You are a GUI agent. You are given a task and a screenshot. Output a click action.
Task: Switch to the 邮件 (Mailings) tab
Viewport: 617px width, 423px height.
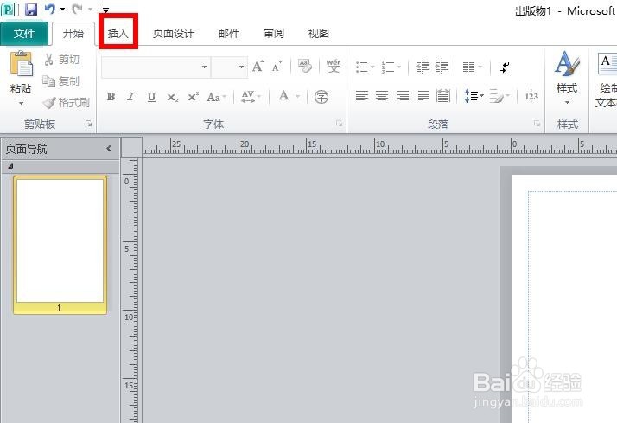tap(229, 34)
